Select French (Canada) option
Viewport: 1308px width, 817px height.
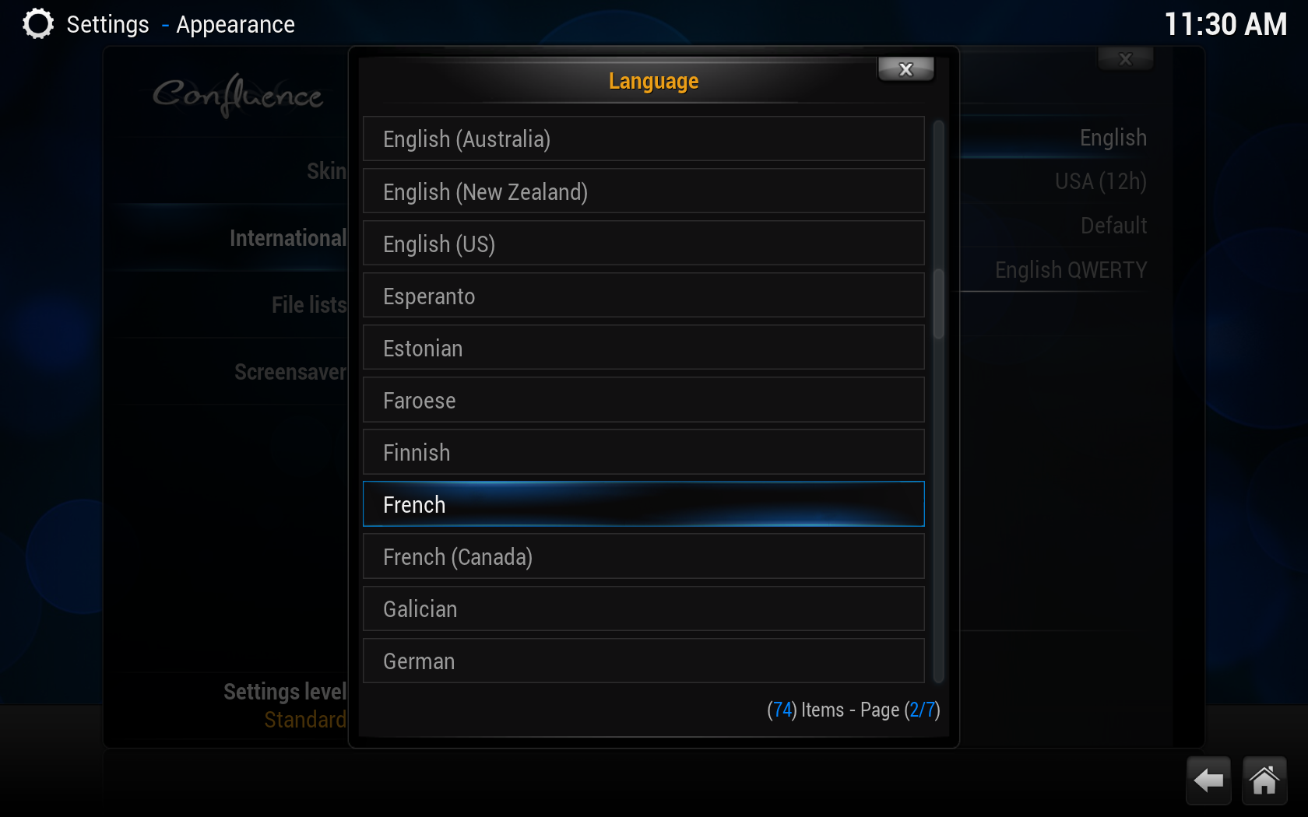tap(644, 556)
